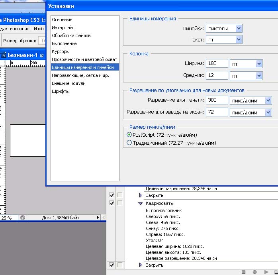Toggle checkmark of Закрыть step above Кадрировать
278x275 pixels.
112,195
